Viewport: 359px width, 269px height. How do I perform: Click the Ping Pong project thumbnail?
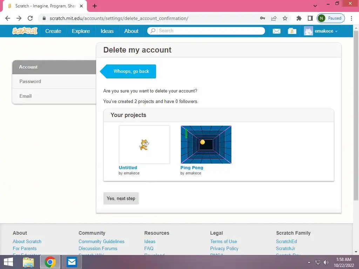[206, 145]
